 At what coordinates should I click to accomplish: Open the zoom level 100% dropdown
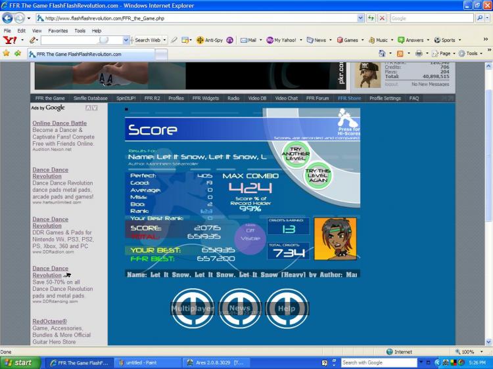(482, 352)
